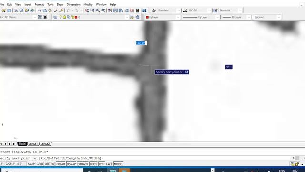Open the Modify menu
The image size is (305, 172).
(x=88, y=4)
